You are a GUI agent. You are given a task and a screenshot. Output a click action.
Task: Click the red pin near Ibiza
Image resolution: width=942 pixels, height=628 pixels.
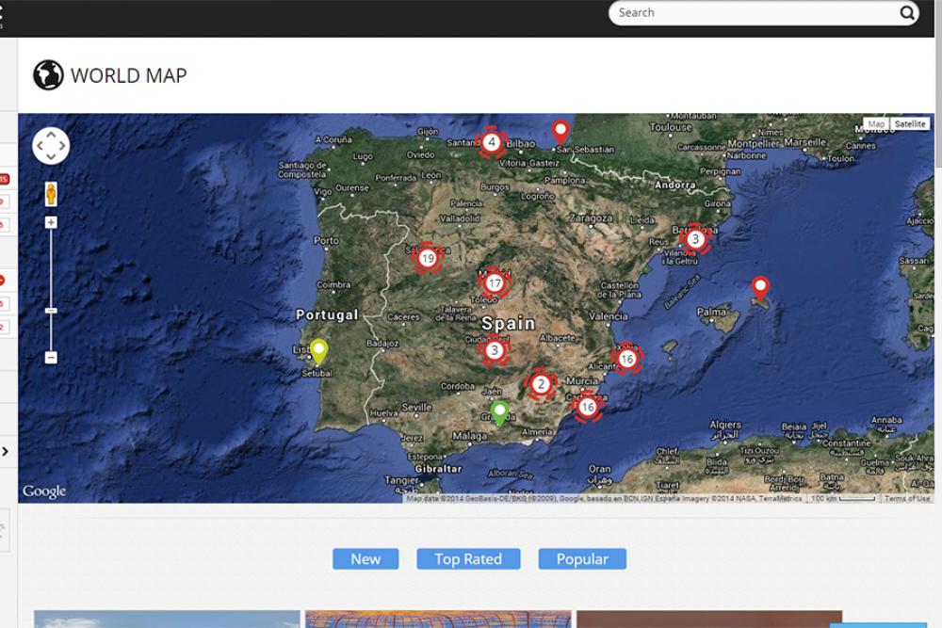click(x=760, y=287)
